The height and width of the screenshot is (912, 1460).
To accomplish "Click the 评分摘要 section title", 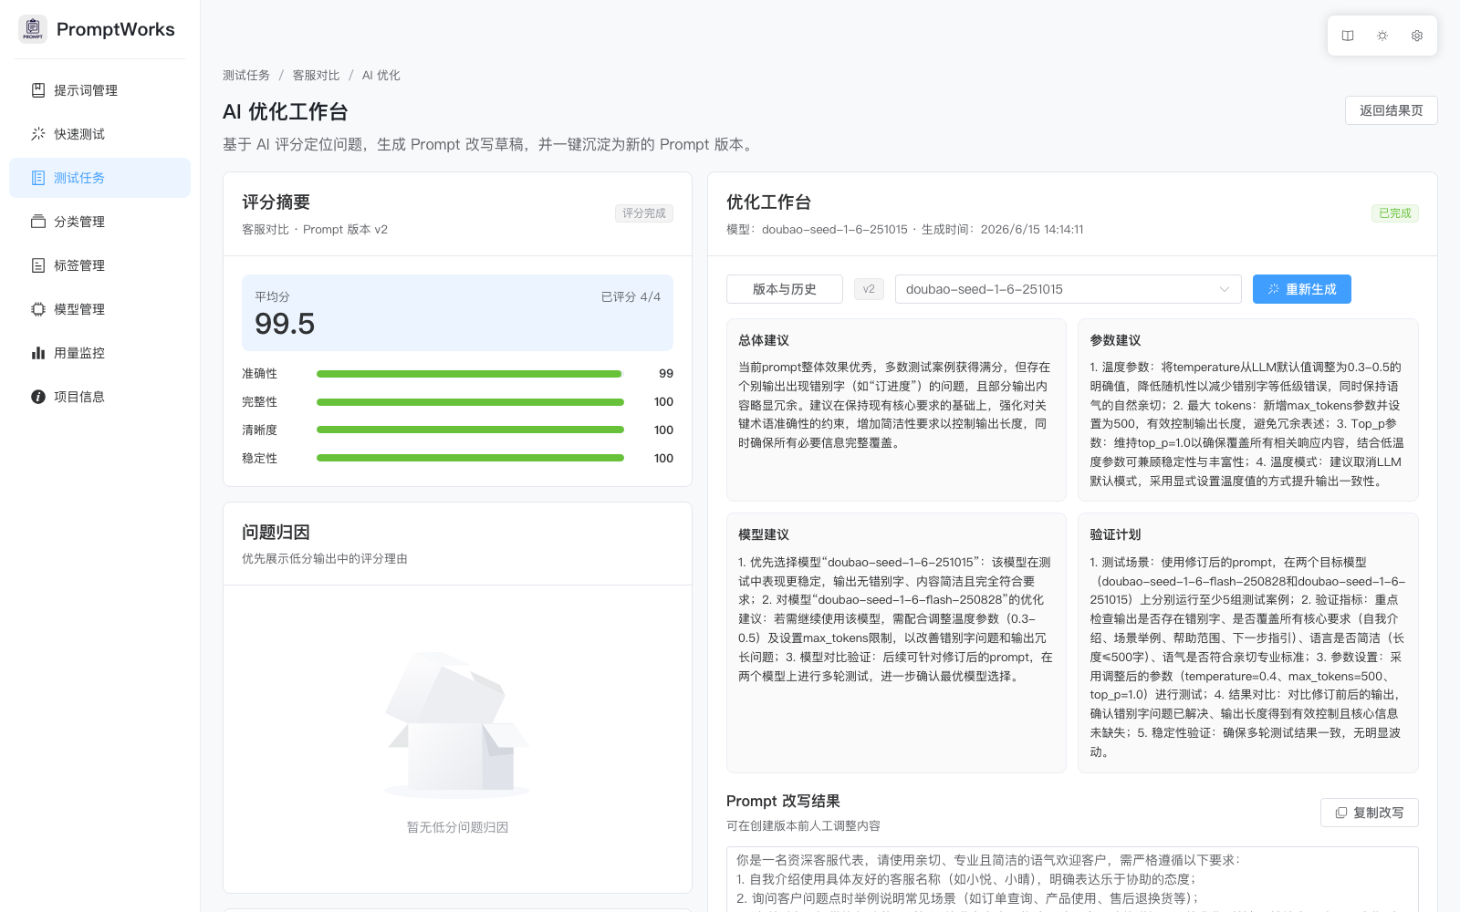I will 276,202.
